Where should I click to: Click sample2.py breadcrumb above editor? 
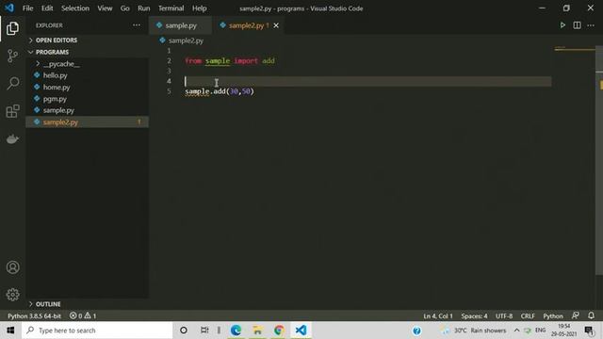point(186,40)
